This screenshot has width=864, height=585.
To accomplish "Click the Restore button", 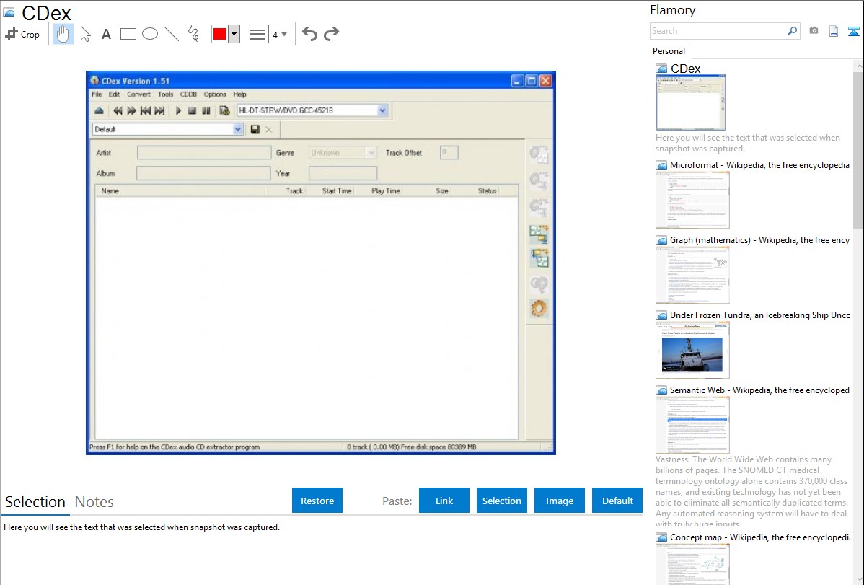I will 317,501.
